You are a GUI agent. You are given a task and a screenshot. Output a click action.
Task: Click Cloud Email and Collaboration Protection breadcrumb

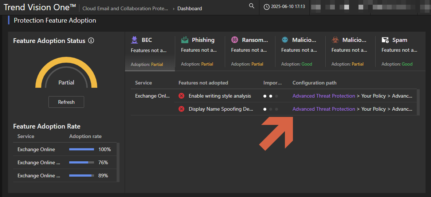pyautogui.click(x=125, y=8)
